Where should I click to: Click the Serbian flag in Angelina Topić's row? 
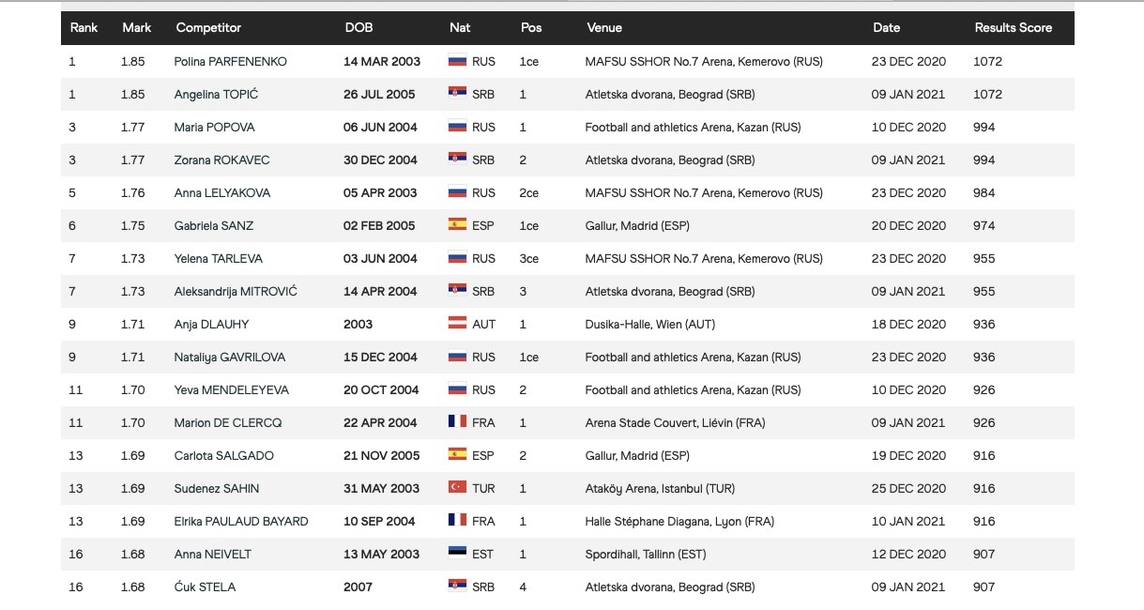[458, 94]
